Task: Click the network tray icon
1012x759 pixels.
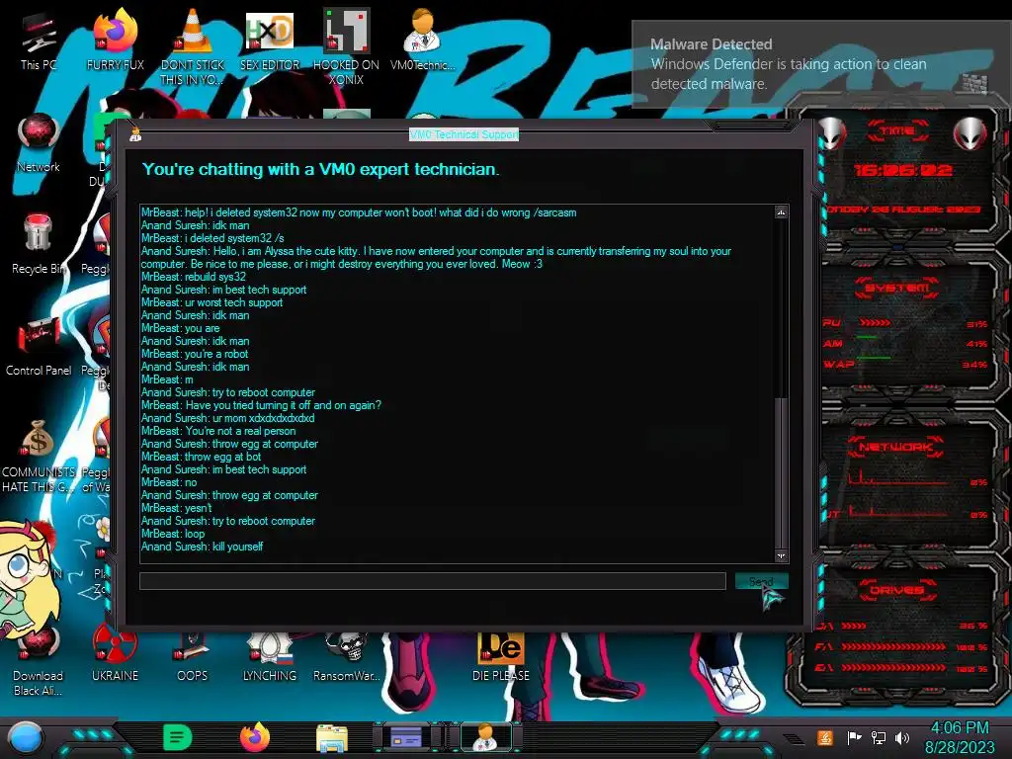Action: click(878, 737)
